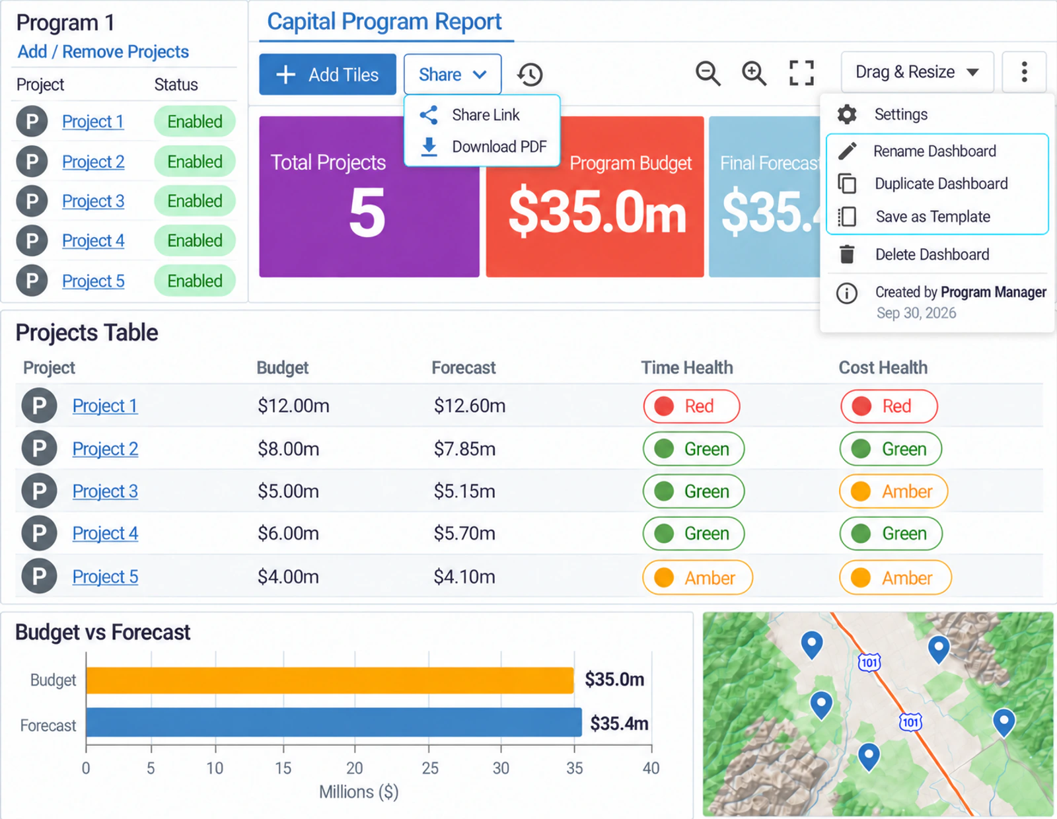The image size is (1057, 819).
Task: Click the three-dot more options button
Action: pos(1024,71)
